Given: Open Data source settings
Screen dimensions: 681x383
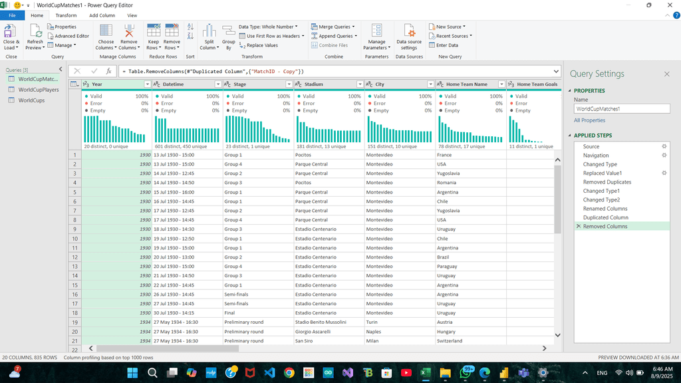Looking at the screenshot, I should [x=409, y=32].
